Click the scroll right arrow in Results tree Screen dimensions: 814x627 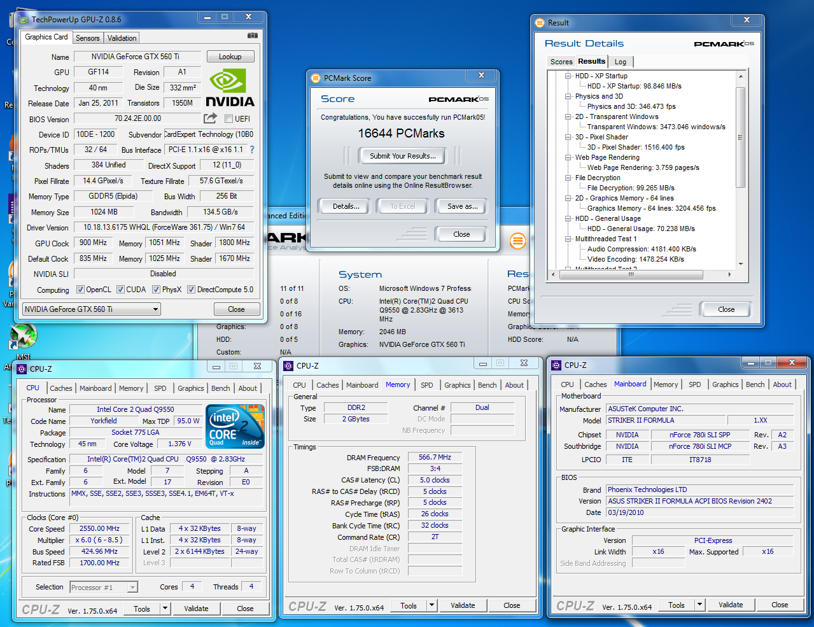point(729,275)
